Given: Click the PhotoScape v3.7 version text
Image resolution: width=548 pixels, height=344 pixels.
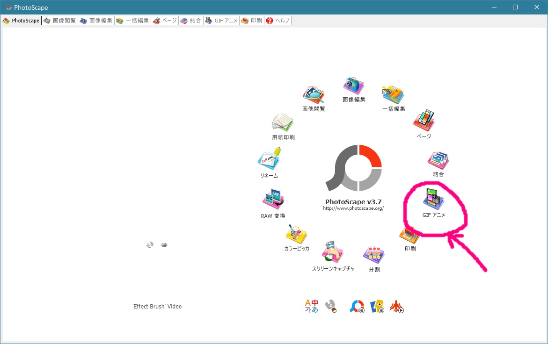Looking at the screenshot, I should point(353,201).
